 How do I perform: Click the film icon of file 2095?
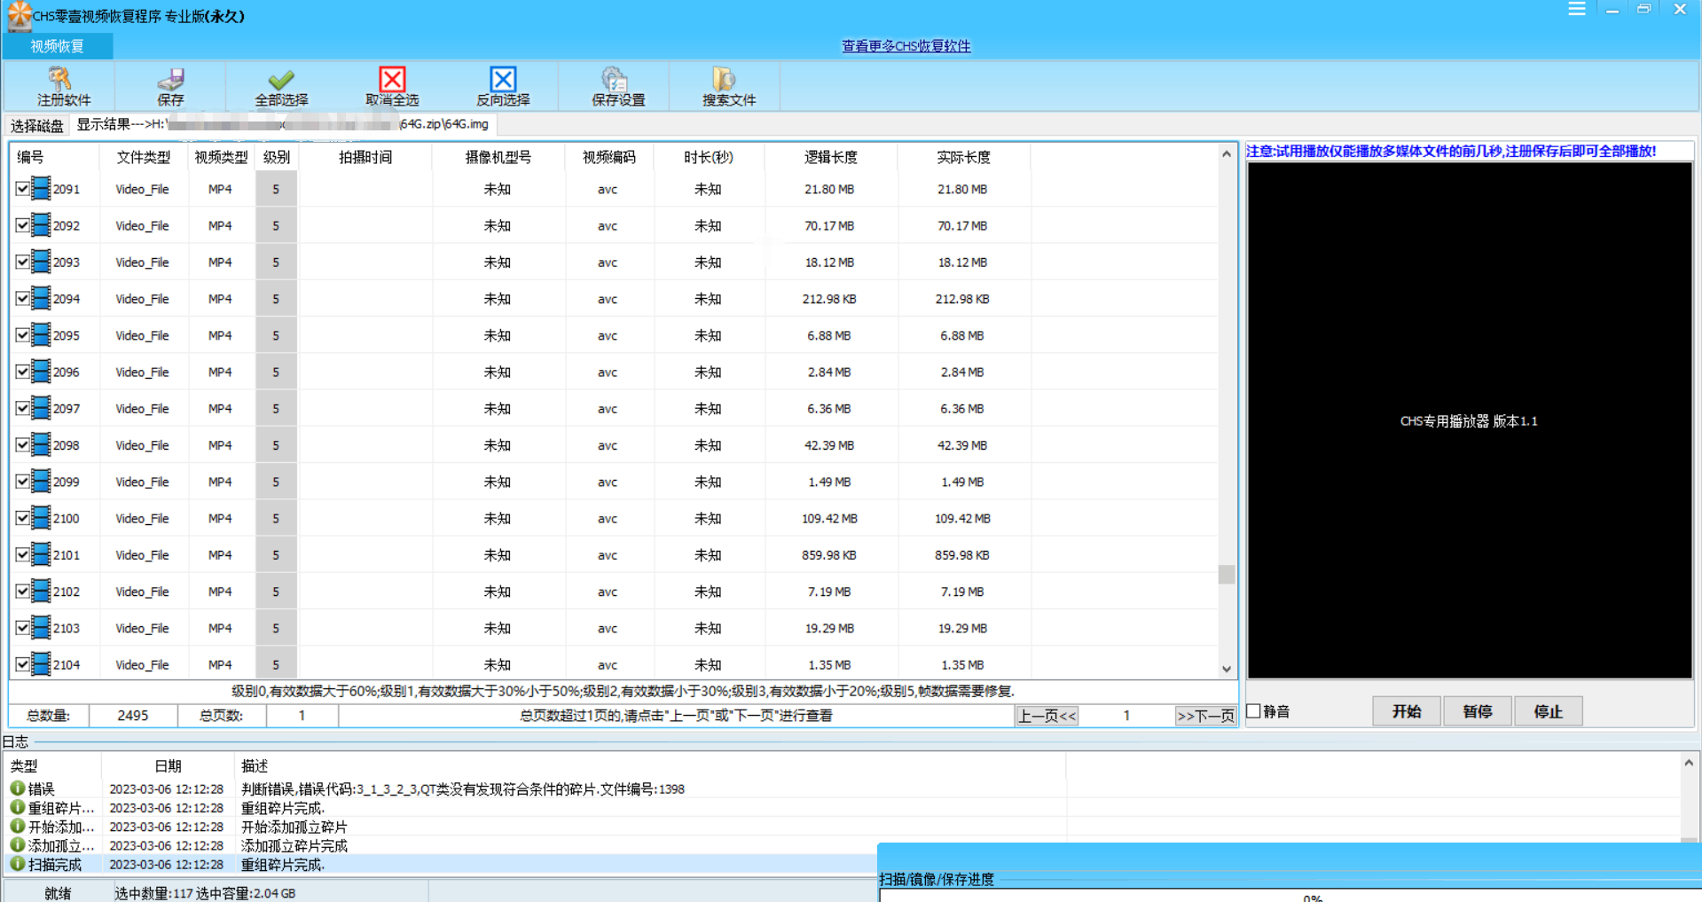point(41,334)
